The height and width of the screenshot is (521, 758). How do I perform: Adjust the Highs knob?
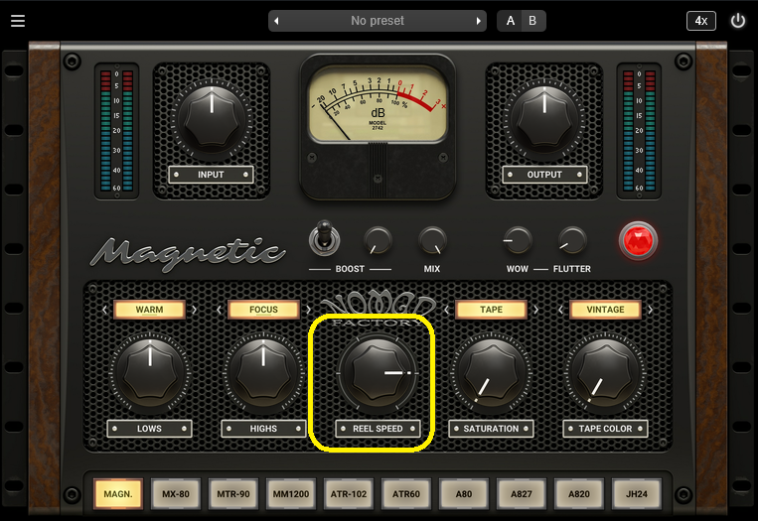[x=263, y=373]
